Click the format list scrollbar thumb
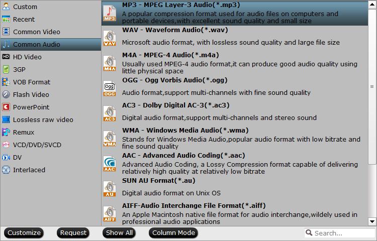This screenshot has height=241, width=377. 372,87
